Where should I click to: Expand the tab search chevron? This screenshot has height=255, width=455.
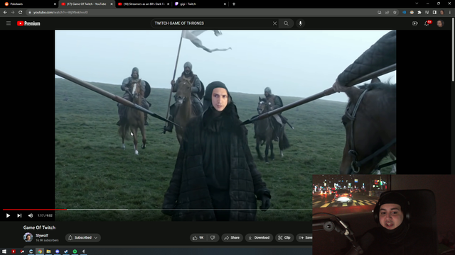coord(417,4)
